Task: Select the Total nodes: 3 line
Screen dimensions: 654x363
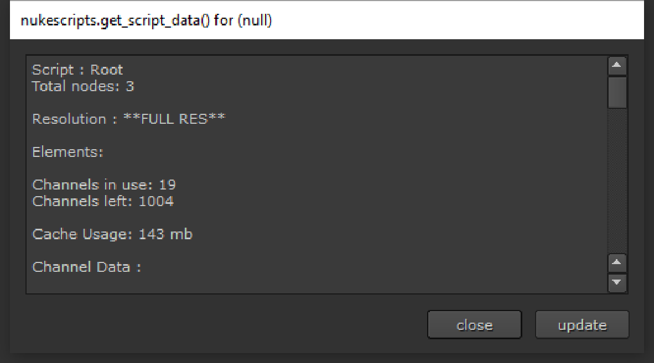Action: (82, 86)
